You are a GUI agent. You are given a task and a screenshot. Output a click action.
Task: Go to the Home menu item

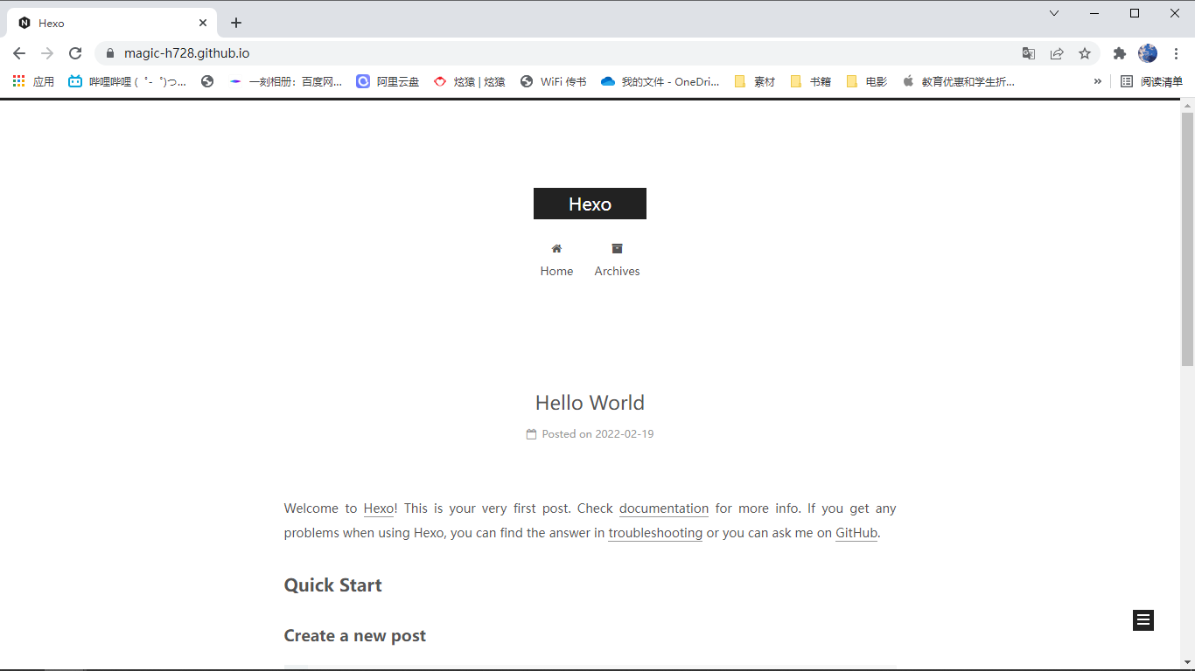coord(556,271)
